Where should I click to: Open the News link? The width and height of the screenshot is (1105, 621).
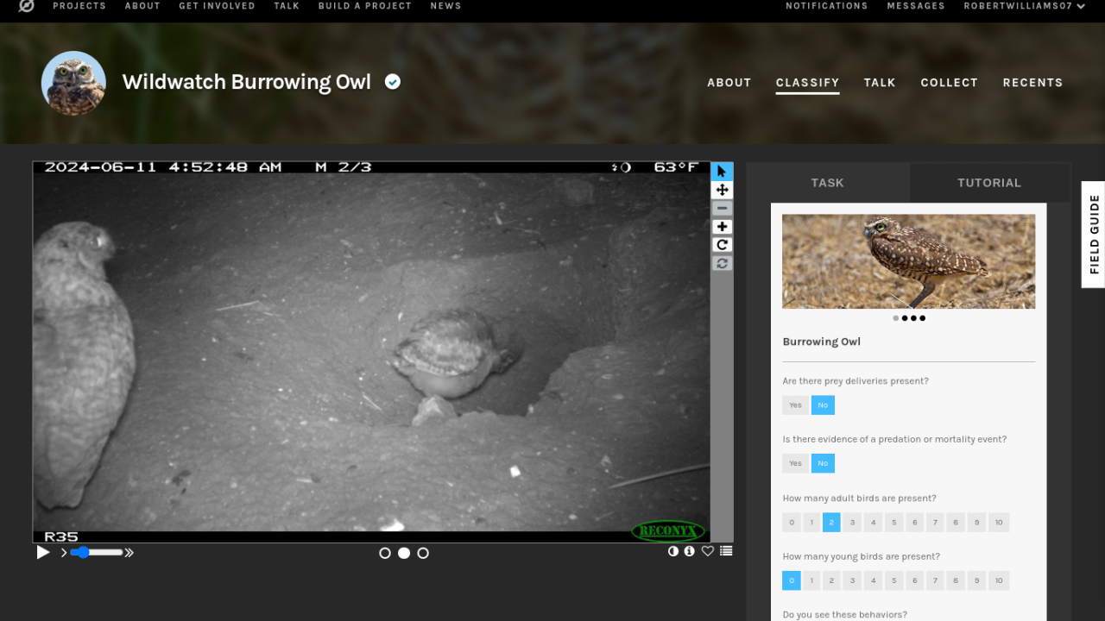pyautogui.click(x=445, y=6)
